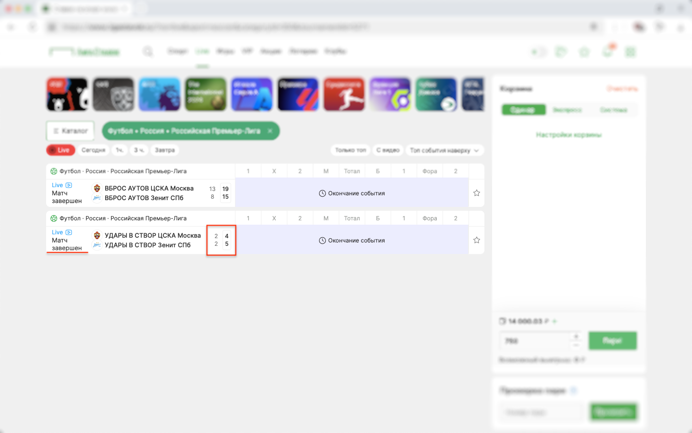The height and width of the screenshot is (433, 692).
Task: Click the ЦСКА logo in УДАРЫ В СТВОР row
Action: point(97,236)
